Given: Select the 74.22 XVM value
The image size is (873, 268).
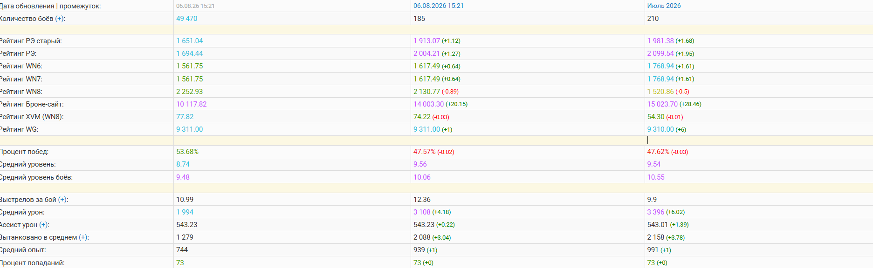Looking at the screenshot, I should (x=422, y=117).
